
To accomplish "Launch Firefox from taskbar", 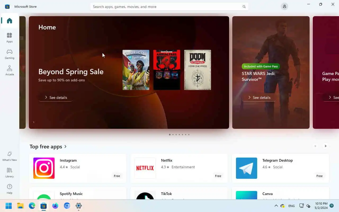I will coord(55,206).
